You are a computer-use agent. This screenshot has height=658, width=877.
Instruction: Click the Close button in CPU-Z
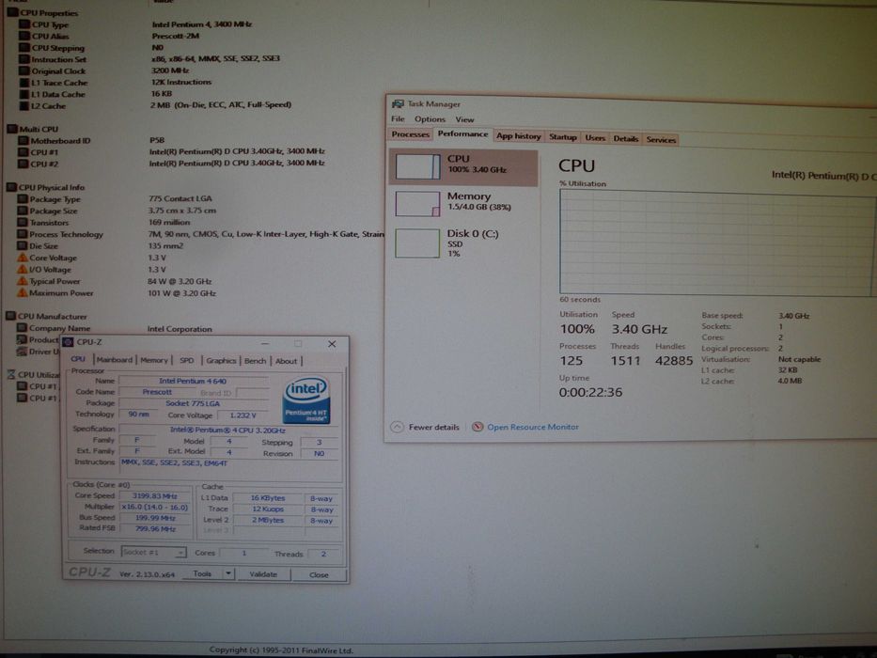319,574
